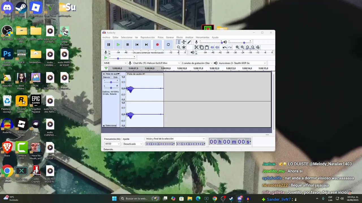Open the Editar menu
The width and height of the screenshot is (362, 203).
[116, 37]
